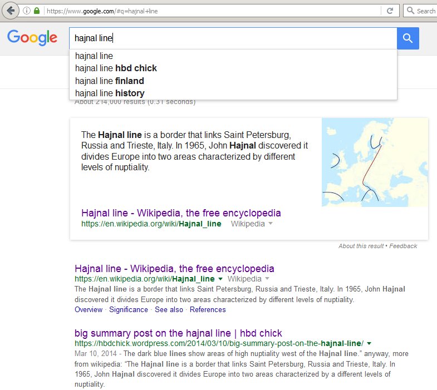The height and width of the screenshot is (390, 437).
Task: Open the References sitelink
Action: click(208, 310)
